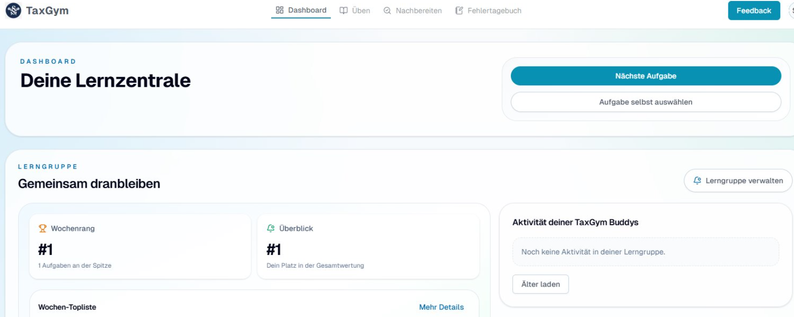Image resolution: width=794 pixels, height=317 pixels.
Task: Click 'Dein Platz in der Gesamtwertung' text
Action: coord(315,265)
